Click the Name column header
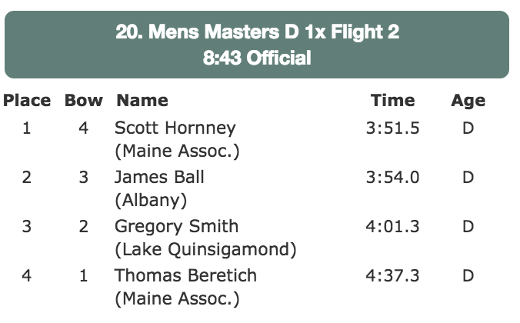Screen dimensions: 520x323 pyautogui.click(x=142, y=100)
